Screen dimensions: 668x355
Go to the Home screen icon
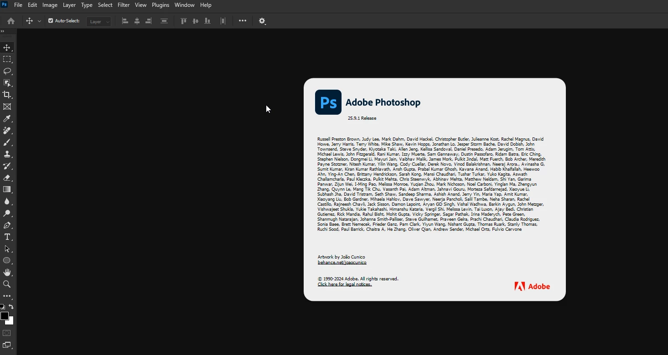point(11,21)
